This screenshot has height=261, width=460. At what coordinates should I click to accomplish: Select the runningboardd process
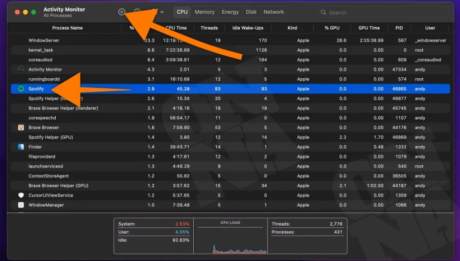tap(44, 79)
